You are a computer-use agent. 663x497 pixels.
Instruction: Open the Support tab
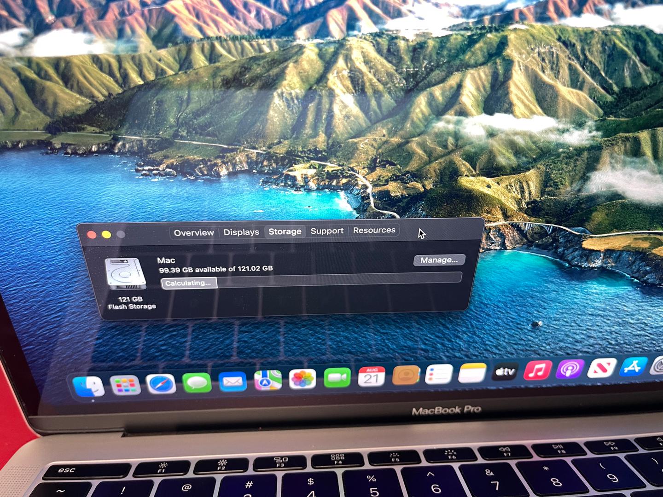tap(327, 231)
